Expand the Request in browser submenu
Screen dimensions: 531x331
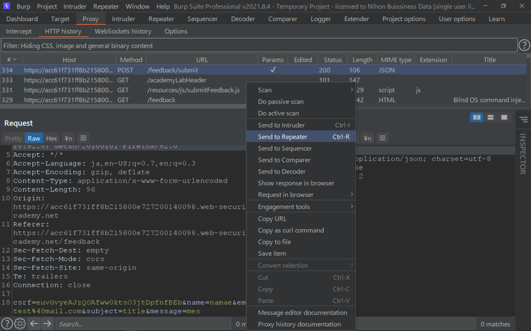pyautogui.click(x=301, y=195)
